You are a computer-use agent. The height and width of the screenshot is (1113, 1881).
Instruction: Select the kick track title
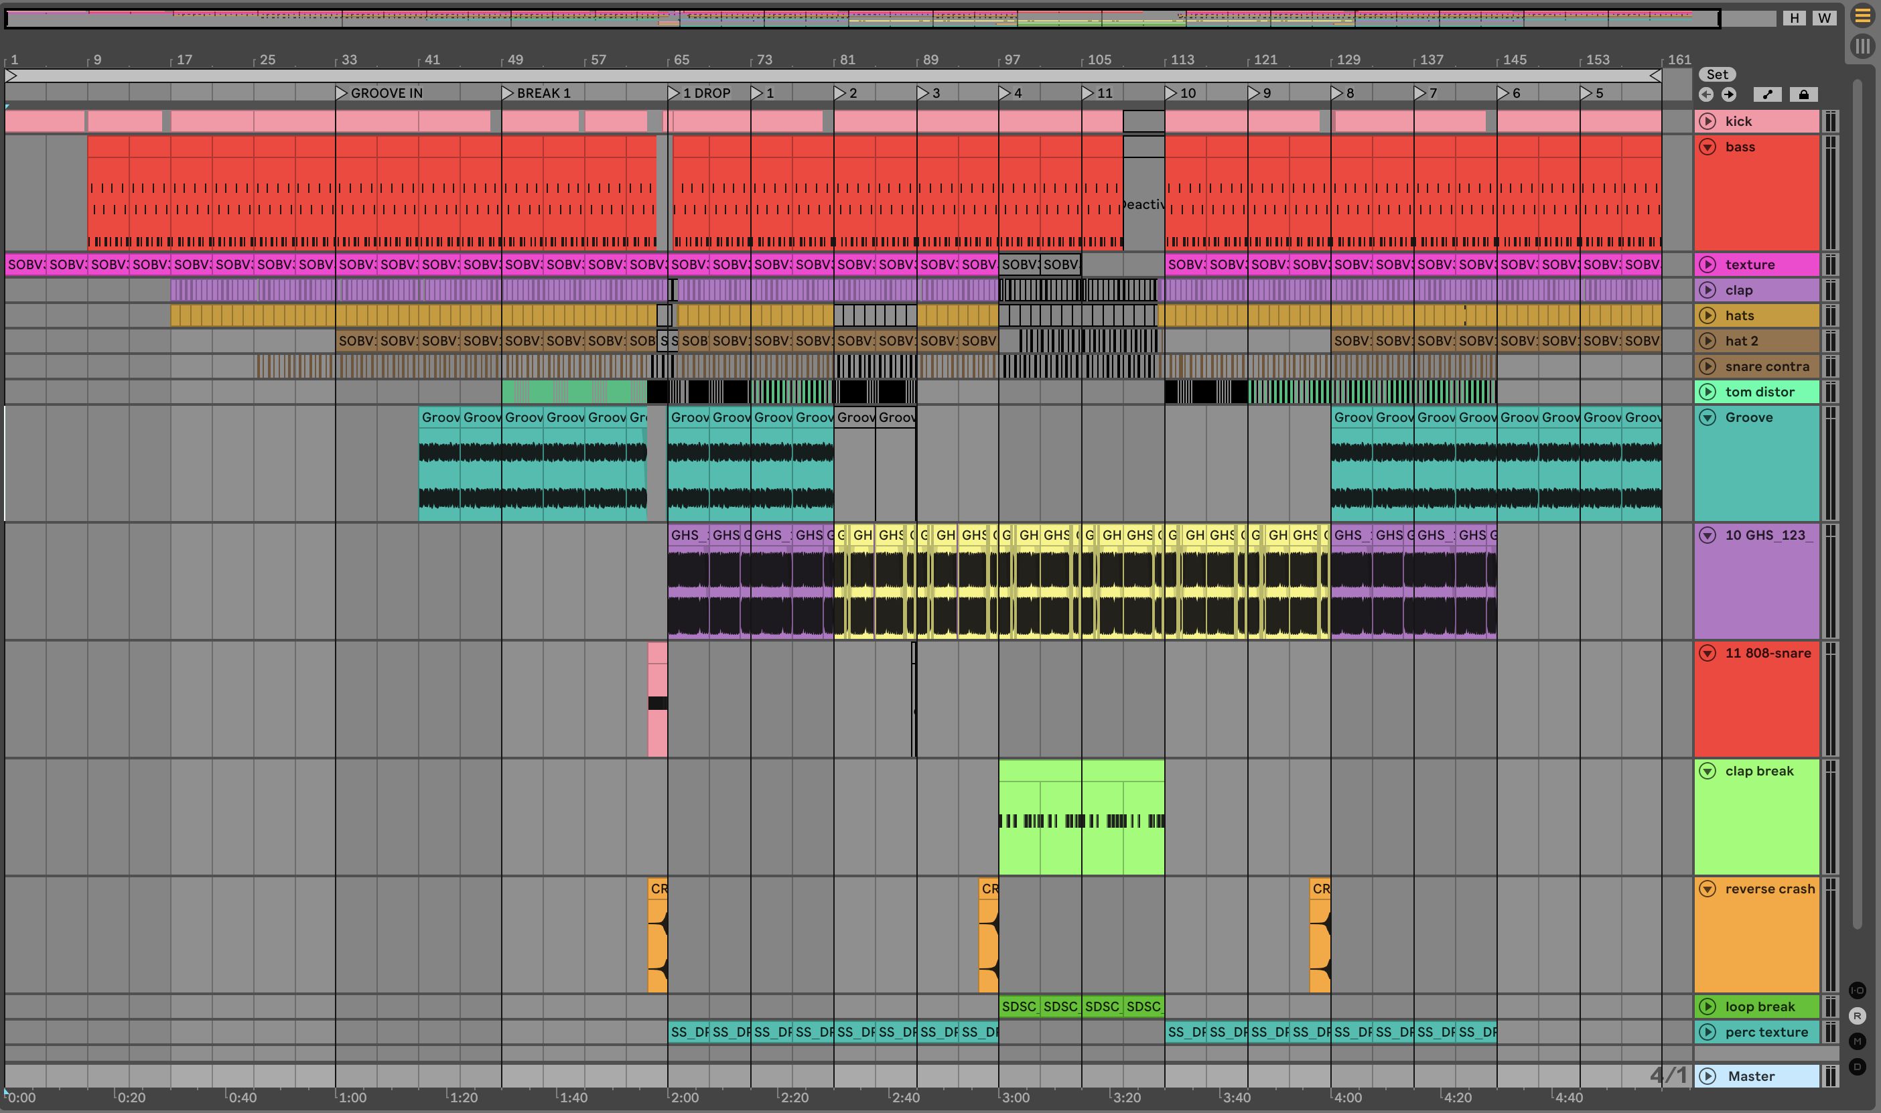pyautogui.click(x=1738, y=121)
